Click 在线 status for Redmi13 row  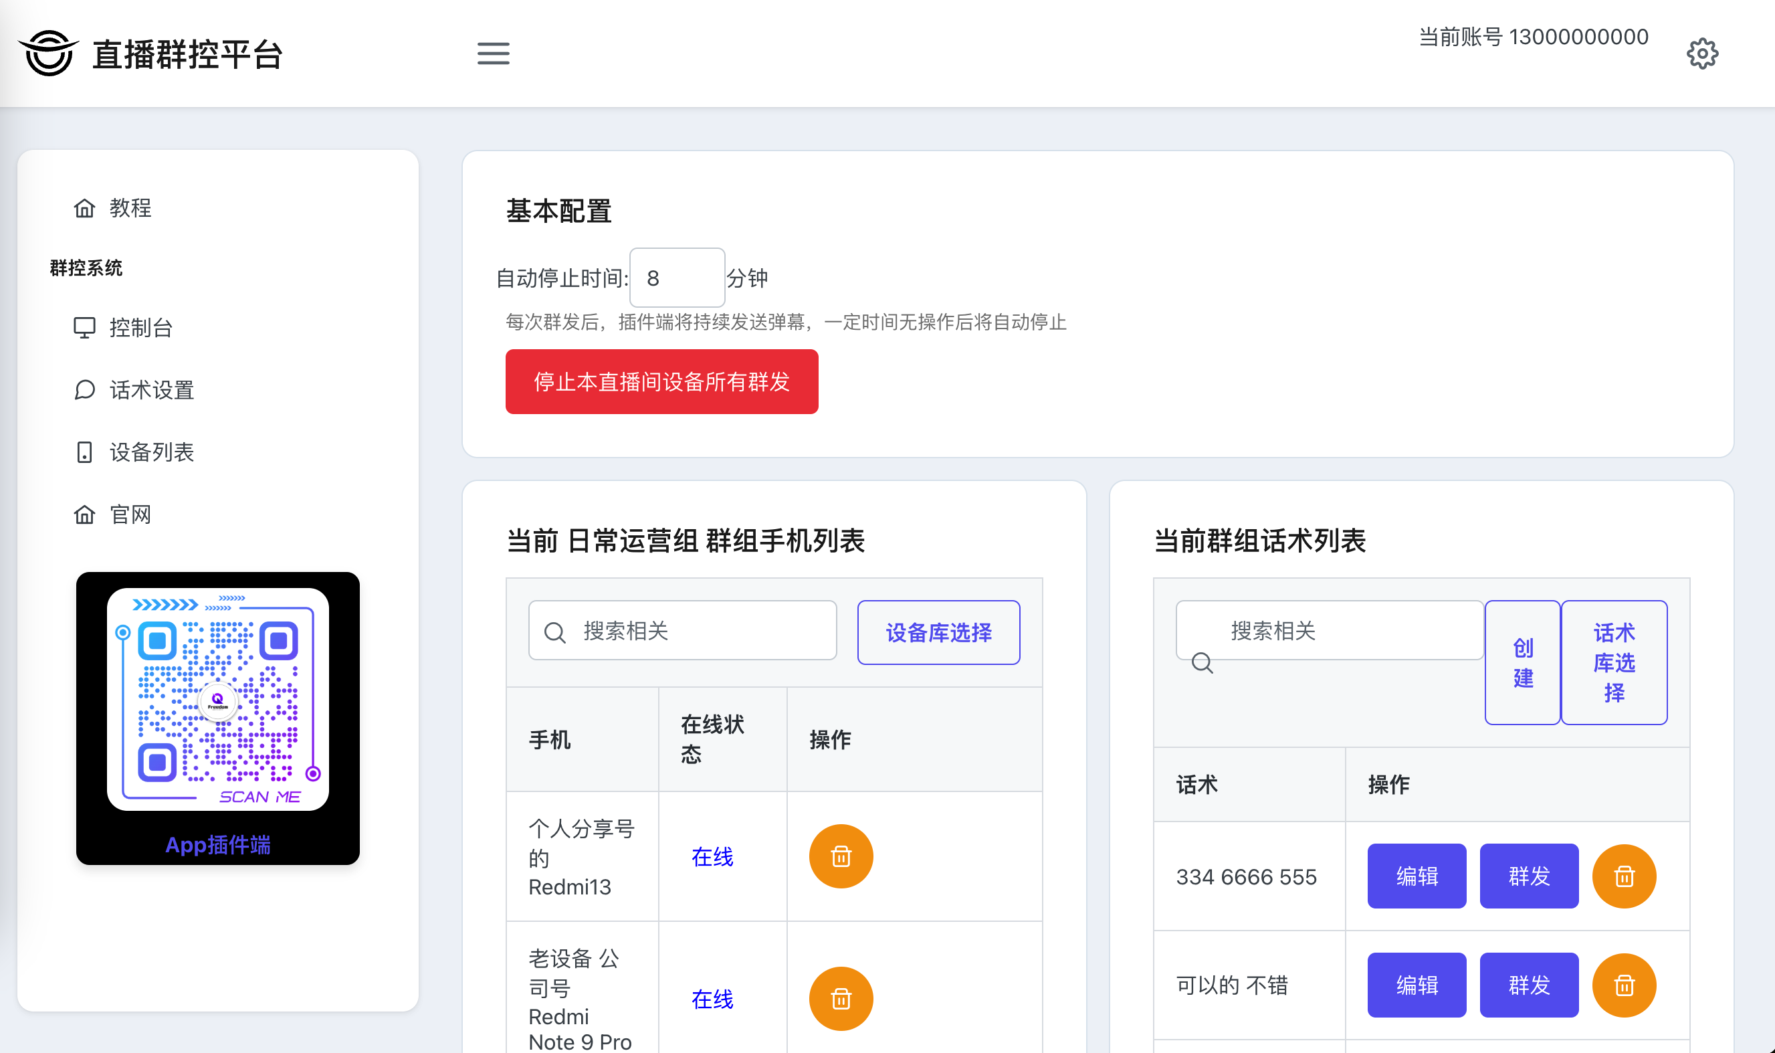coord(712,856)
